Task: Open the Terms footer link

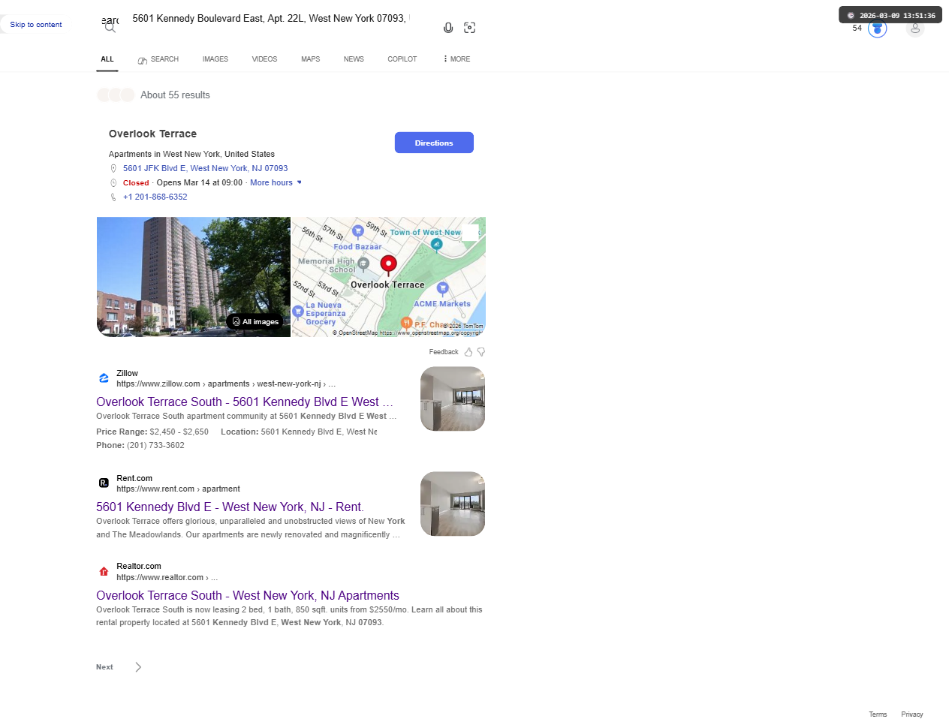Action: [x=878, y=714]
